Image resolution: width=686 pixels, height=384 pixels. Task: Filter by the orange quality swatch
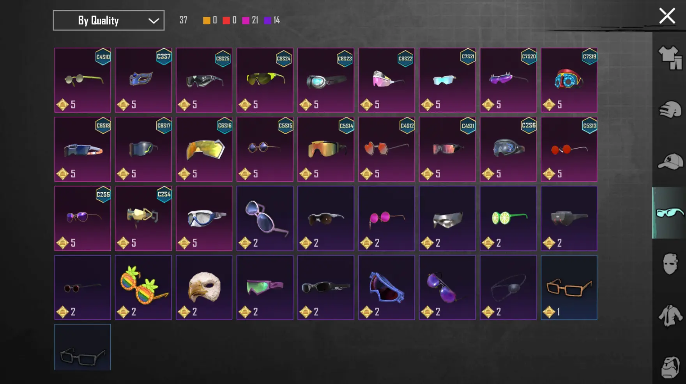point(207,20)
